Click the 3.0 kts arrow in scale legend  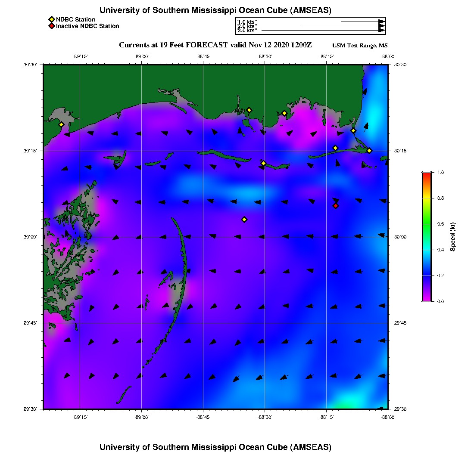[323, 31]
